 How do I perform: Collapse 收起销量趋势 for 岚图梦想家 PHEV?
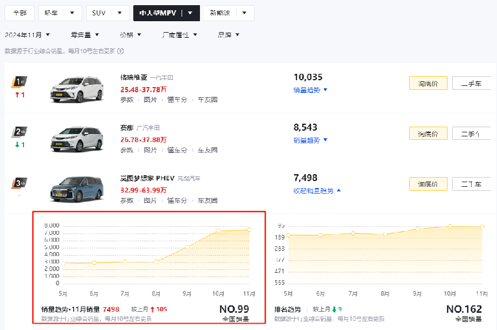click(x=317, y=191)
